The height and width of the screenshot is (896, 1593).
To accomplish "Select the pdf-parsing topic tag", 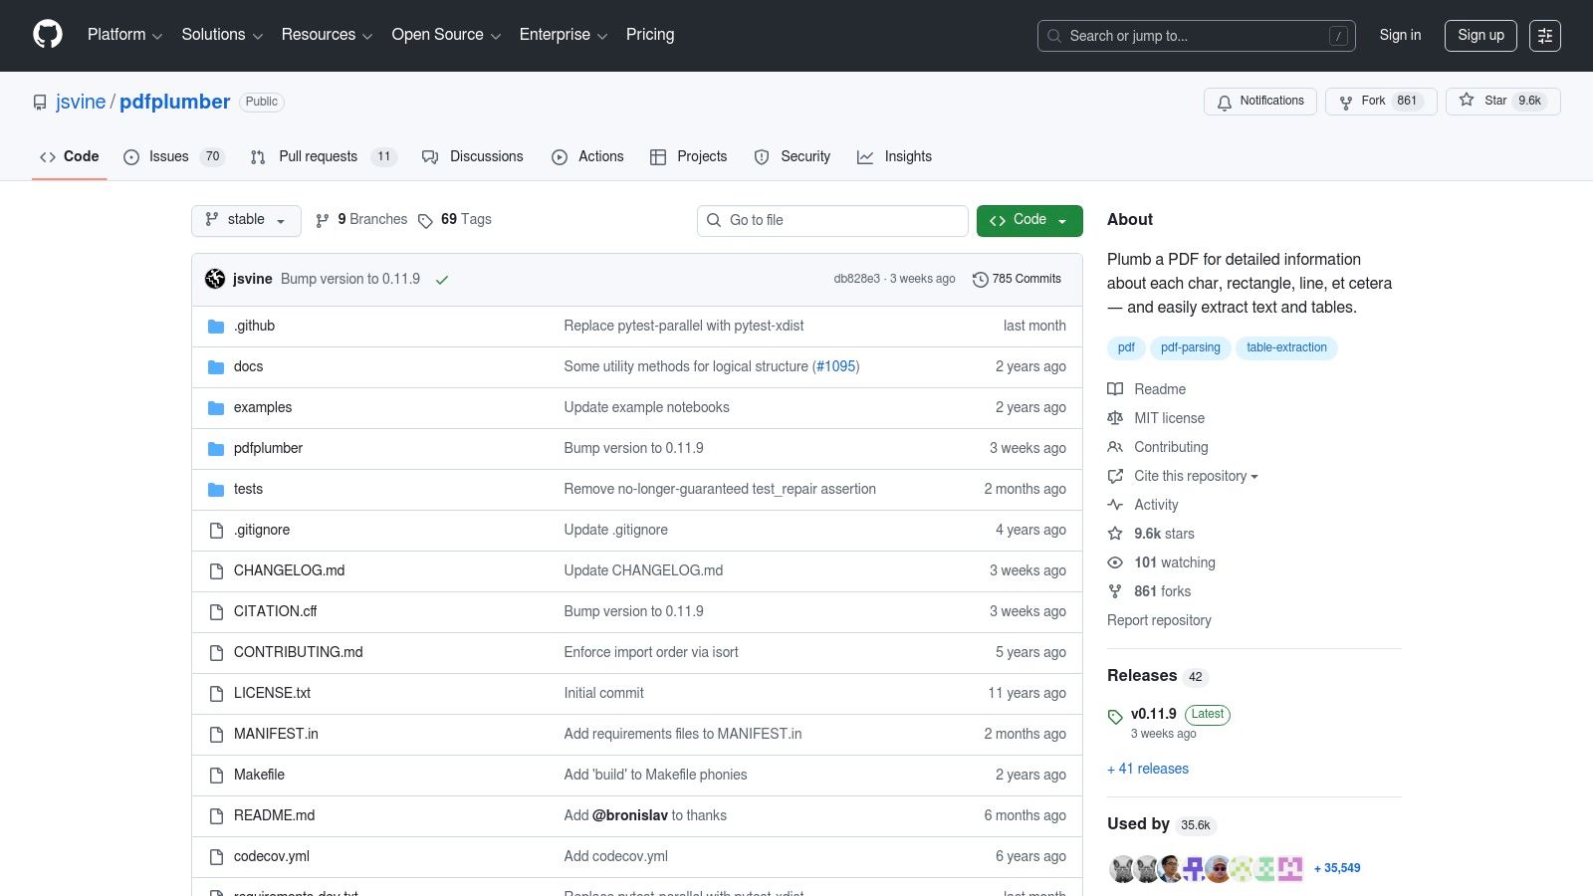I will [x=1190, y=347].
